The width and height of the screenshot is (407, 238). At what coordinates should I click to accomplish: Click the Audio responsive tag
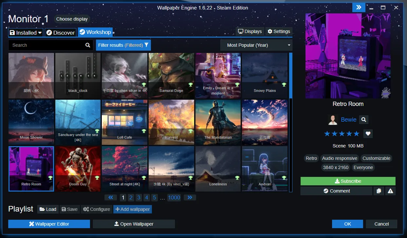click(x=340, y=158)
